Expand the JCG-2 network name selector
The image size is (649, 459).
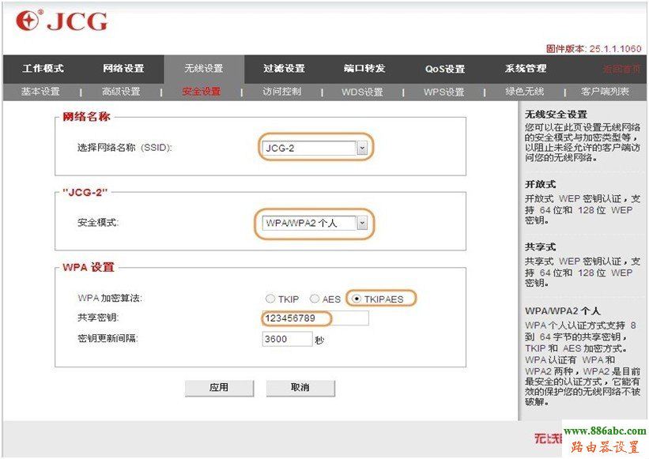(x=363, y=147)
